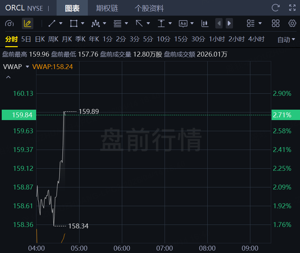Expand the text annotation dropdown
The height and width of the screenshot is (253, 300).
pos(192,23)
